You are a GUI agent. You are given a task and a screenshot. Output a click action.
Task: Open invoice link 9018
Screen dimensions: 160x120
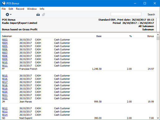(5, 85)
